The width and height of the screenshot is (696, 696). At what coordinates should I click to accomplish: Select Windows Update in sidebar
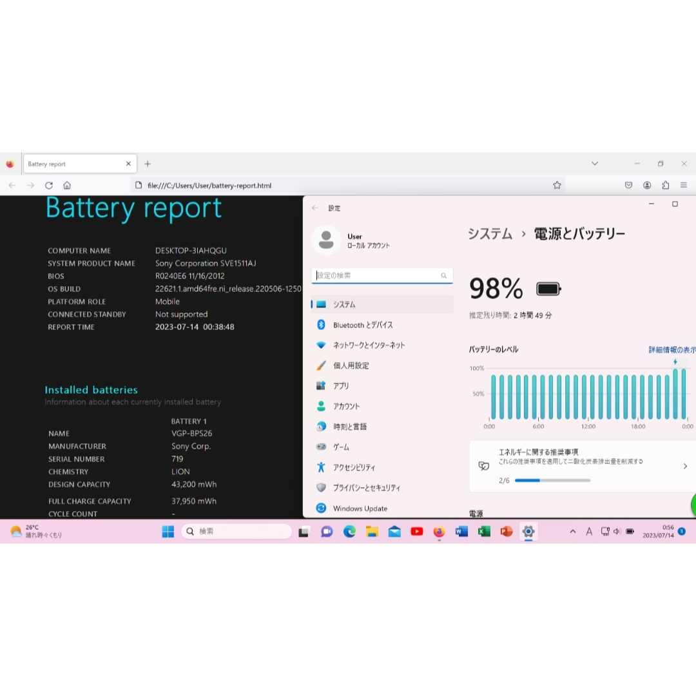pos(382,508)
